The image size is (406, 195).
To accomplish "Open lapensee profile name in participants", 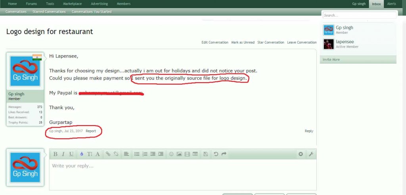I will [x=345, y=42].
